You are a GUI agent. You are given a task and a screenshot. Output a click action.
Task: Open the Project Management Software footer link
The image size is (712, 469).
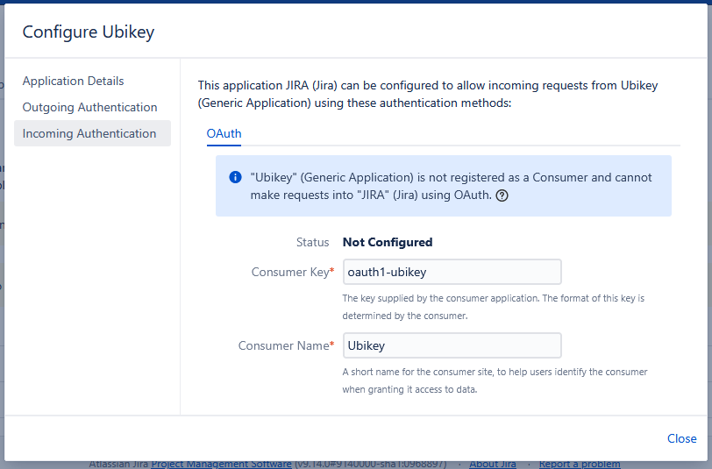(x=221, y=465)
